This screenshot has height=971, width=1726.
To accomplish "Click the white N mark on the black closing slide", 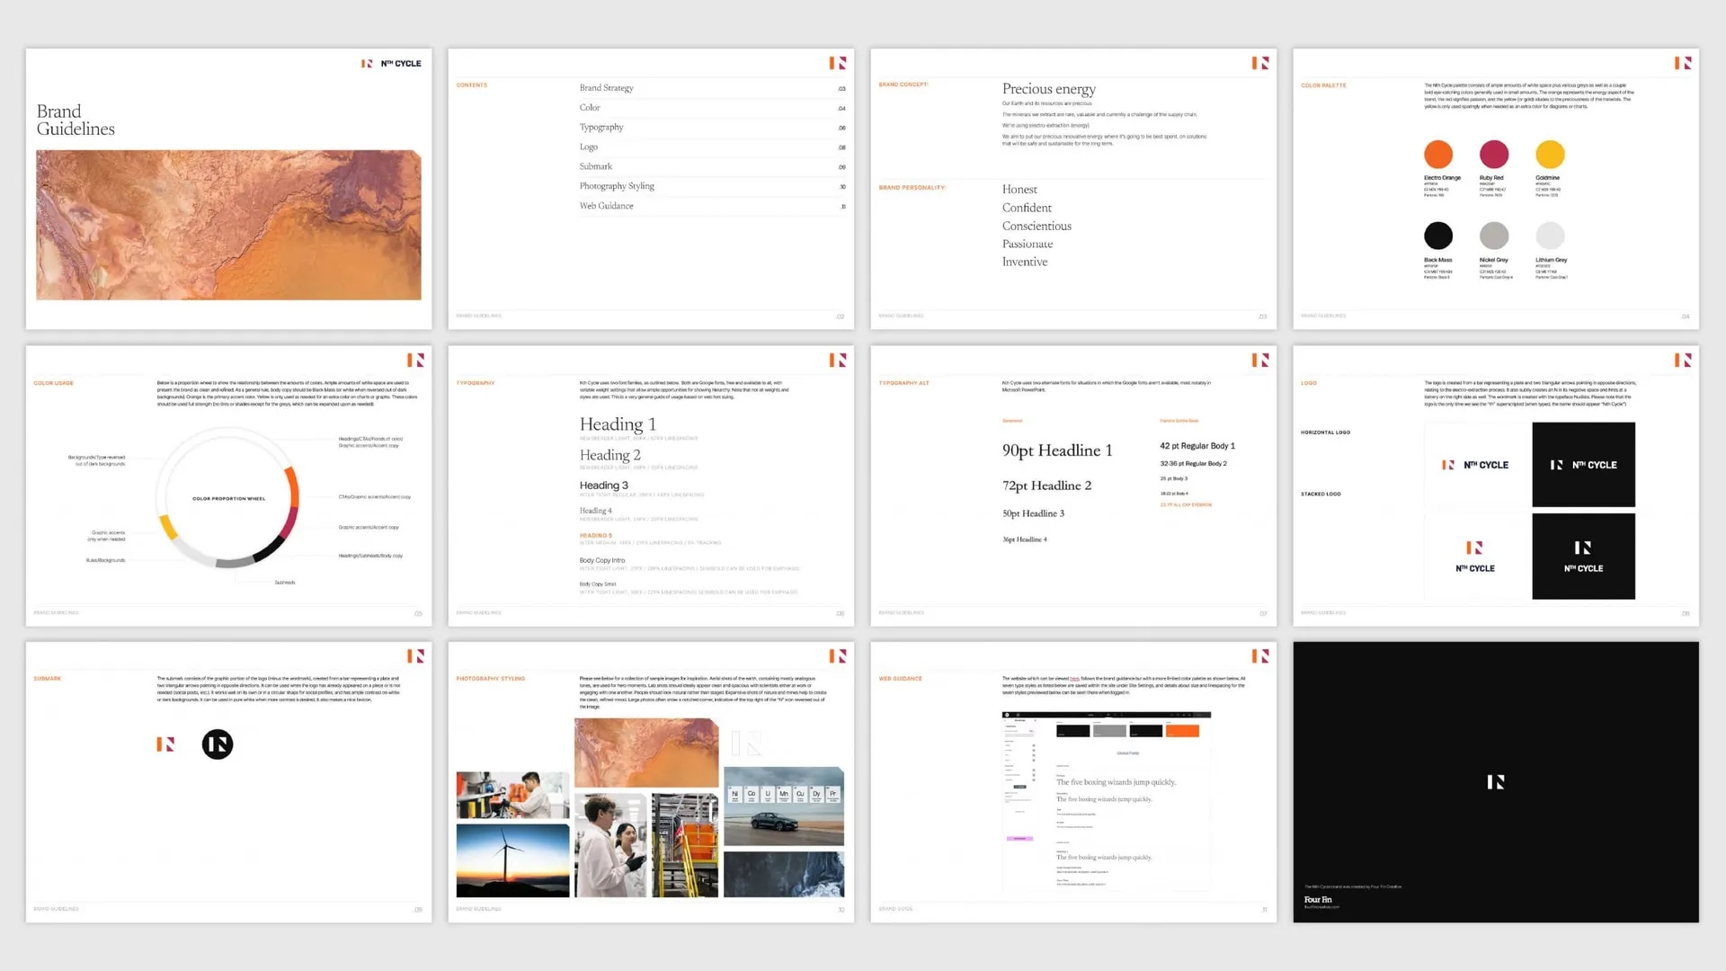I will (x=1496, y=782).
